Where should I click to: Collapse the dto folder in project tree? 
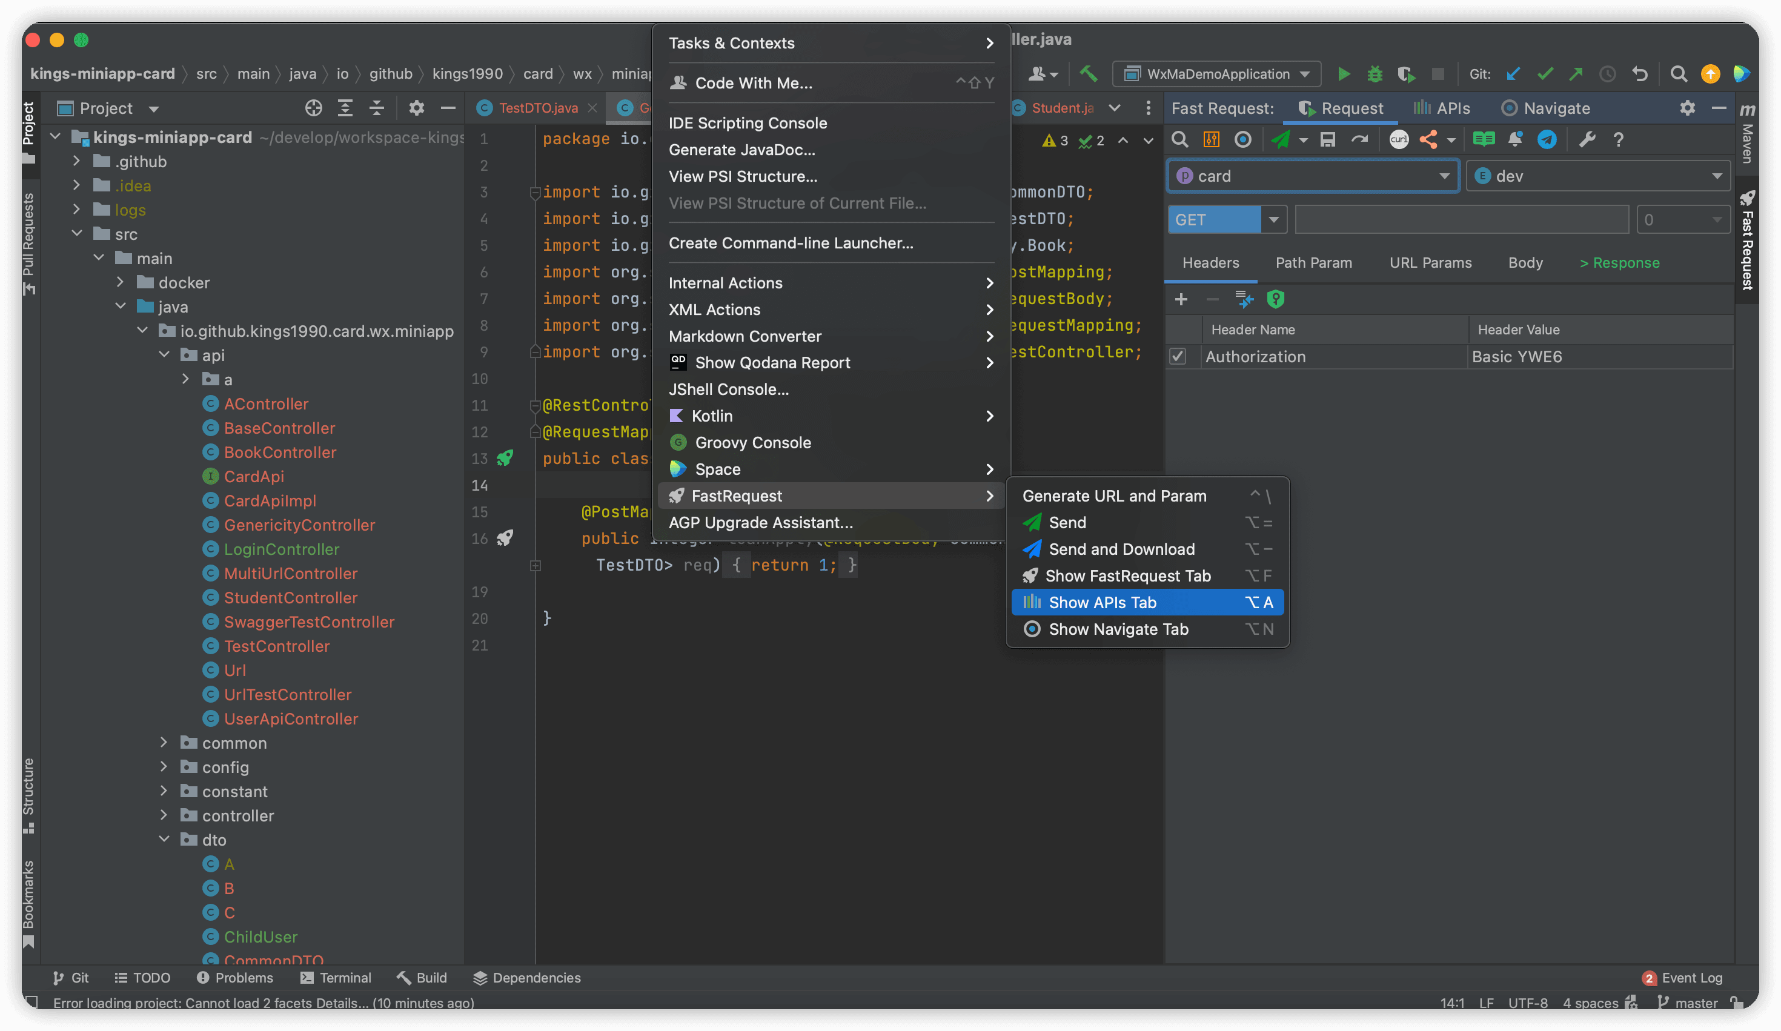(165, 840)
